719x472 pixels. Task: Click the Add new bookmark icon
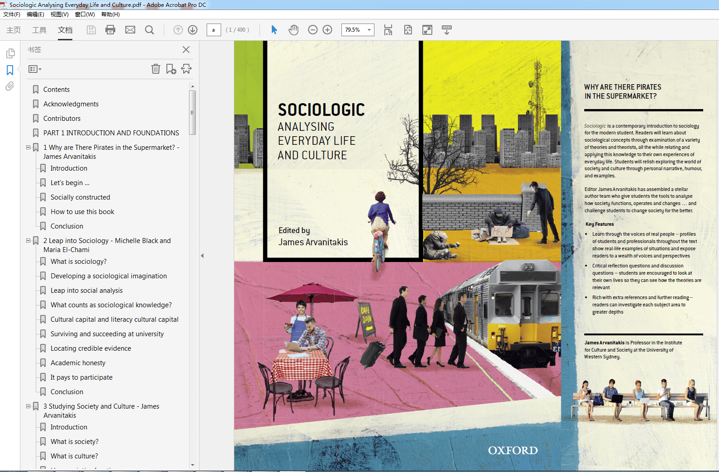pyautogui.click(x=171, y=69)
